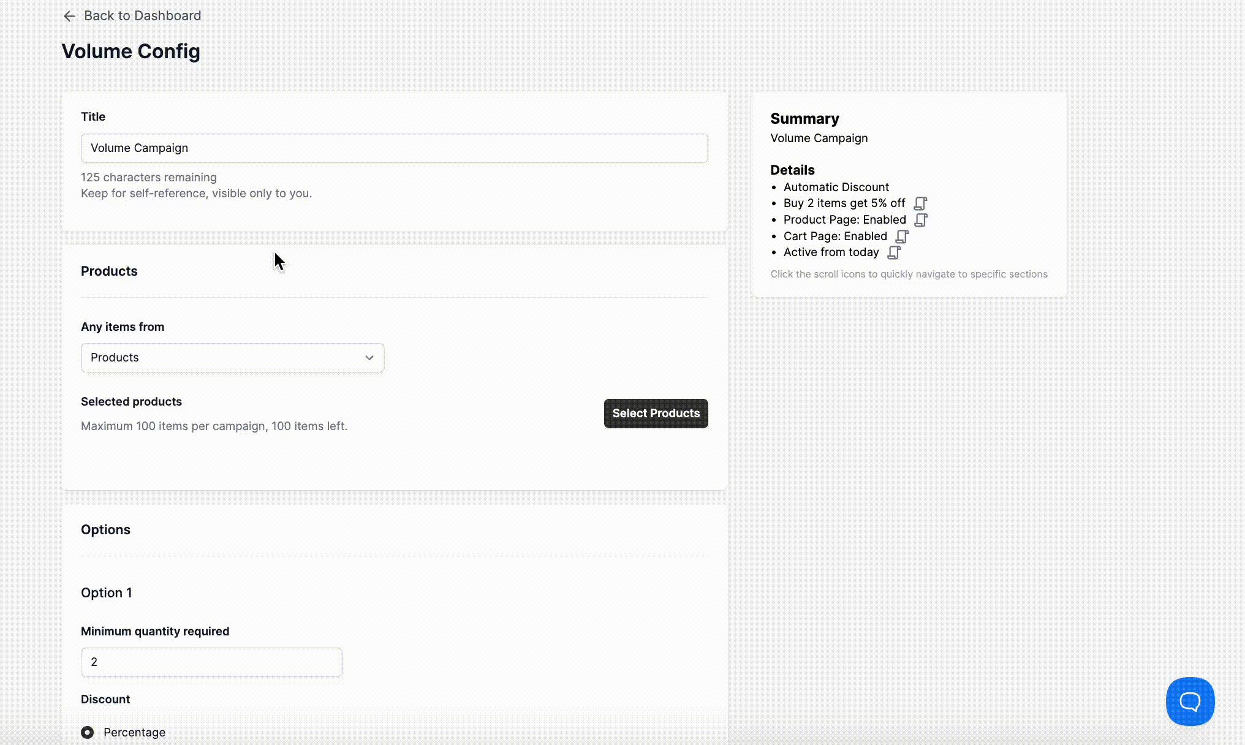This screenshot has width=1245, height=745.
Task: Click the Minimum quantity required input
Action: click(x=211, y=662)
